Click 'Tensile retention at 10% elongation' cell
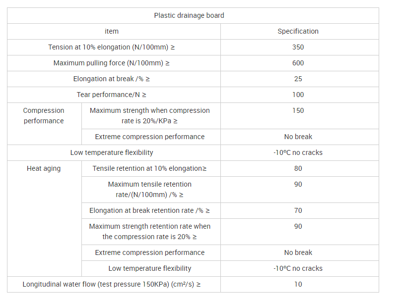 (x=149, y=168)
